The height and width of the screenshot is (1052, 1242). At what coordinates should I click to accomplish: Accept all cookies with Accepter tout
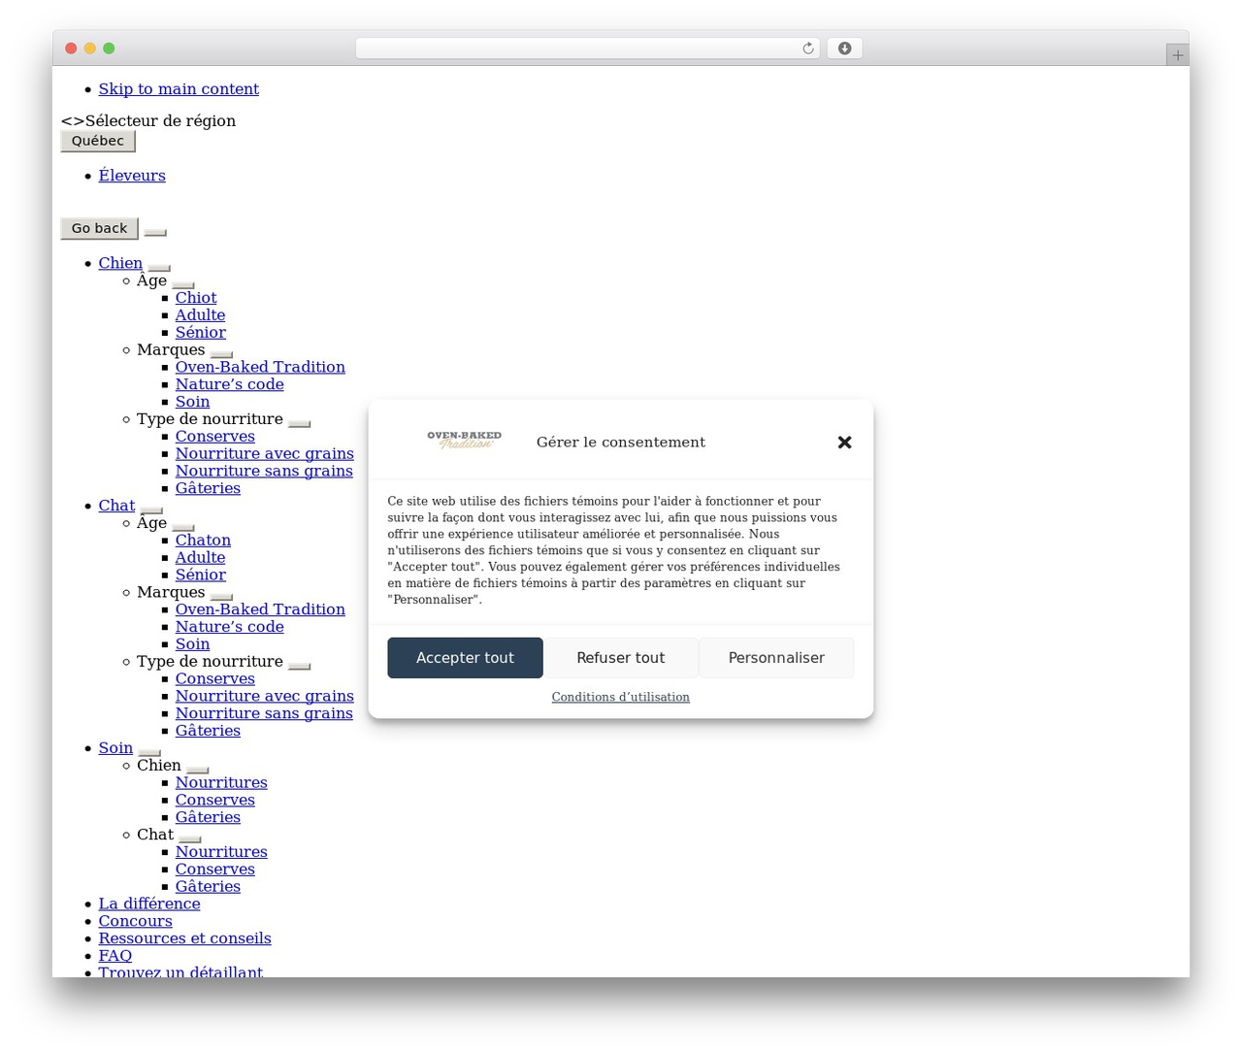pyautogui.click(x=465, y=658)
